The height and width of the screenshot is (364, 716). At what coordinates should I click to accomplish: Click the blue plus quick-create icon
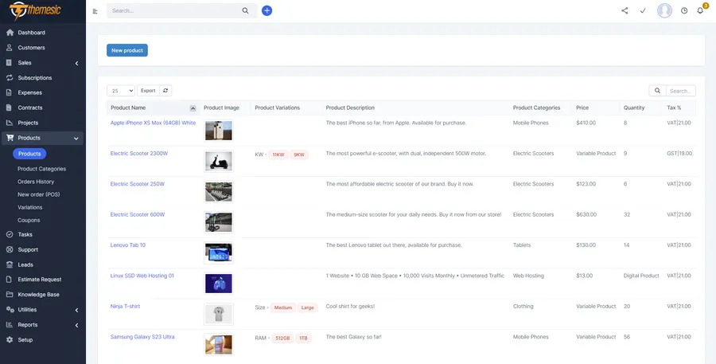click(267, 10)
